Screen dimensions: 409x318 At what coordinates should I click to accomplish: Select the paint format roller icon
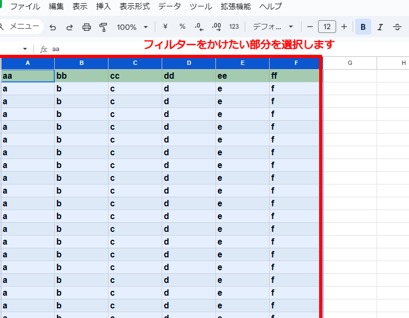(103, 27)
